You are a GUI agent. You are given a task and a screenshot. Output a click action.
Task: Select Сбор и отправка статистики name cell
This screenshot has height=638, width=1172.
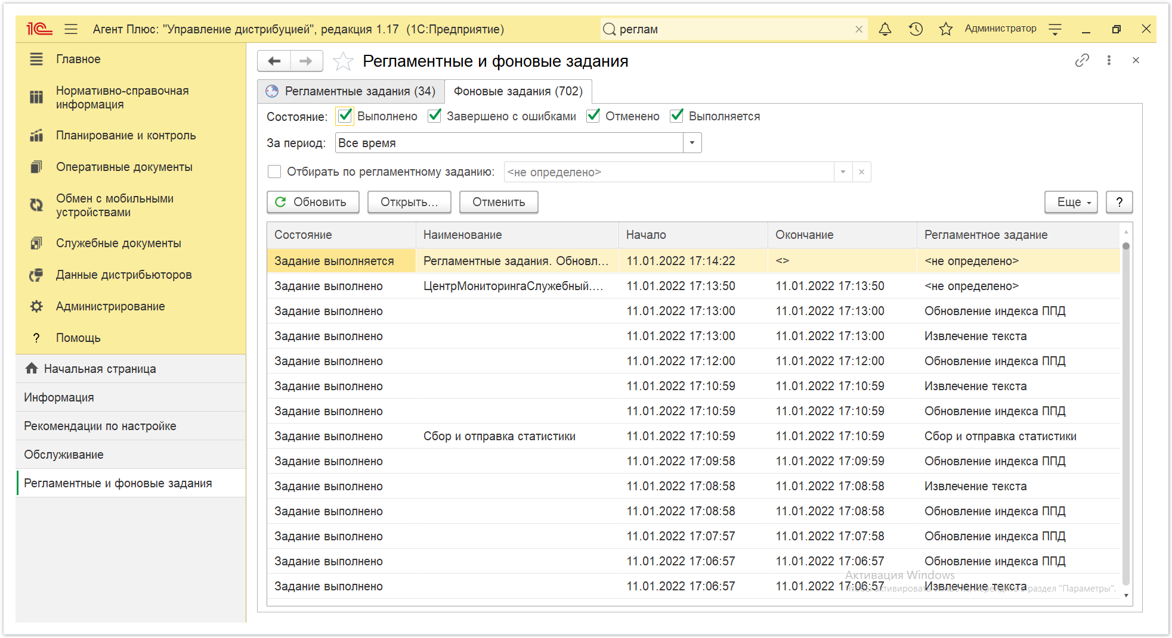tap(517, 436)
